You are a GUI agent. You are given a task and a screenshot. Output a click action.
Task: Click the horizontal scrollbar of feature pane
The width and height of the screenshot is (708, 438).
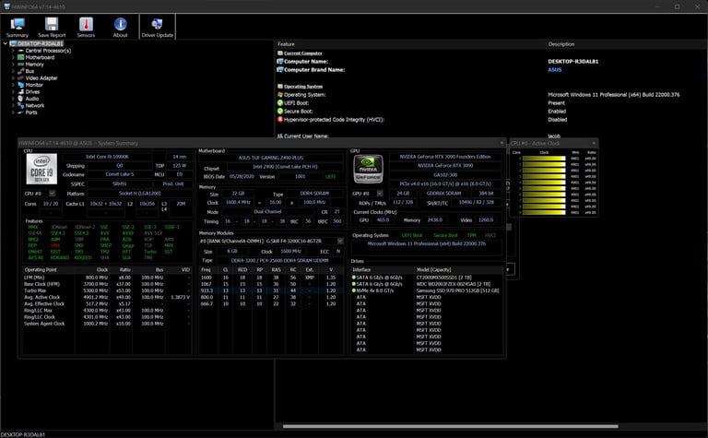click(450, 426)
